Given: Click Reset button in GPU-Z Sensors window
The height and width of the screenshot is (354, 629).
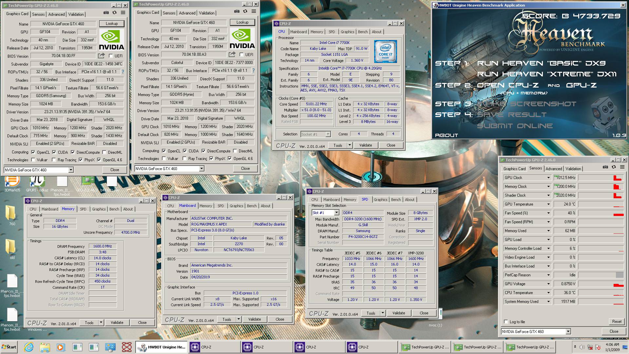Looking at the screenshot, I should (x=617, y=322).
